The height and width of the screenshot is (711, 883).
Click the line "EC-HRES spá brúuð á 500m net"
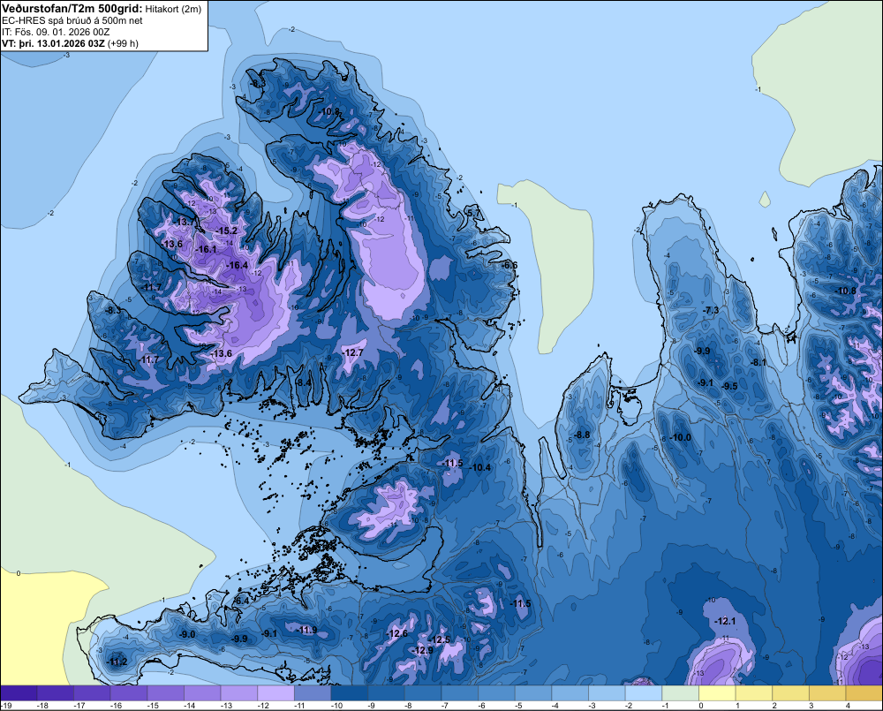click(x=72, y=20)
